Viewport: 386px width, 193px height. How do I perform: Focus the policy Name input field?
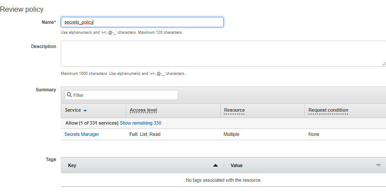pyautogui.click(x=142, y=22)
